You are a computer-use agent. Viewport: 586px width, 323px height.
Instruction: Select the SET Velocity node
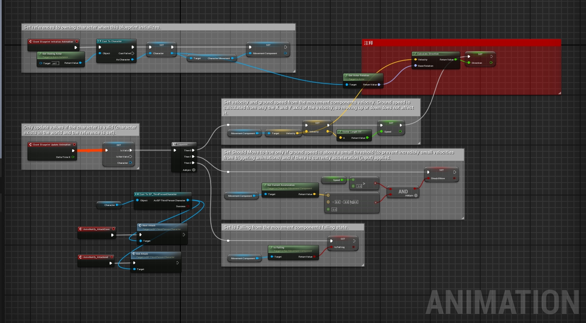tap(317, 128)
